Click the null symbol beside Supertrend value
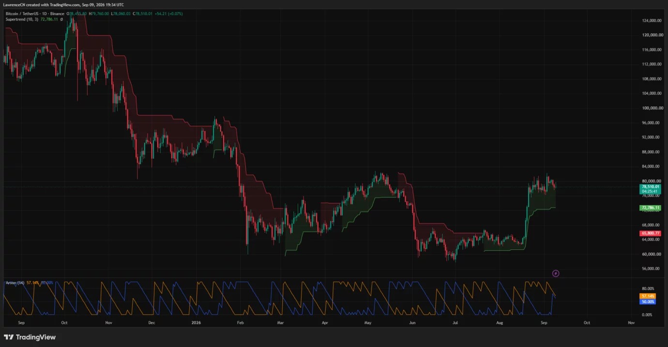Screen dimensions: 668x347 (x=61, y=19)
